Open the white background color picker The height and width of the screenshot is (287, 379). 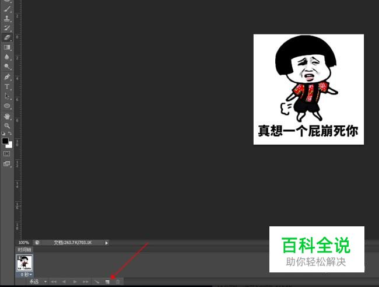pos(10,145)
